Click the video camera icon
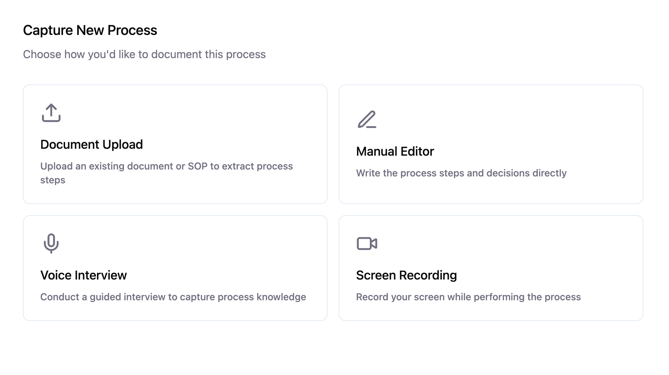 coord(367,244)
